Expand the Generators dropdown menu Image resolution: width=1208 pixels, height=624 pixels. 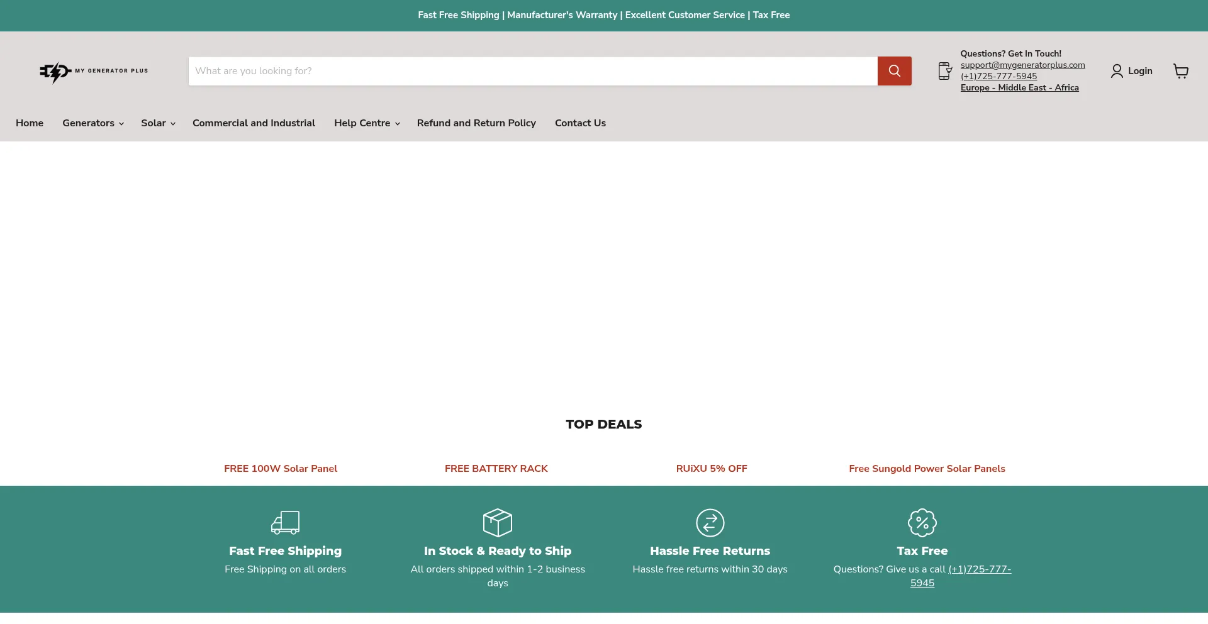[x=92, y=123]
